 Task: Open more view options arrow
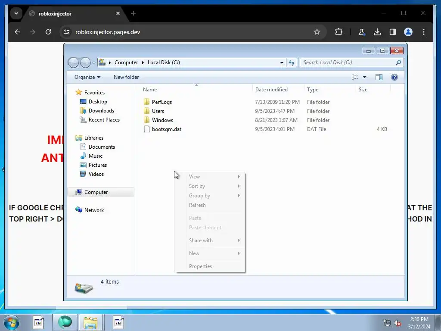pyautogui.click(x=364, y=77)
